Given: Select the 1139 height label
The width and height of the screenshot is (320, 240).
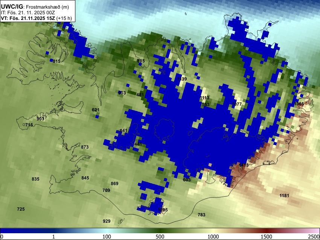Looking at the screenshot, I should click(x=182, y=79).
